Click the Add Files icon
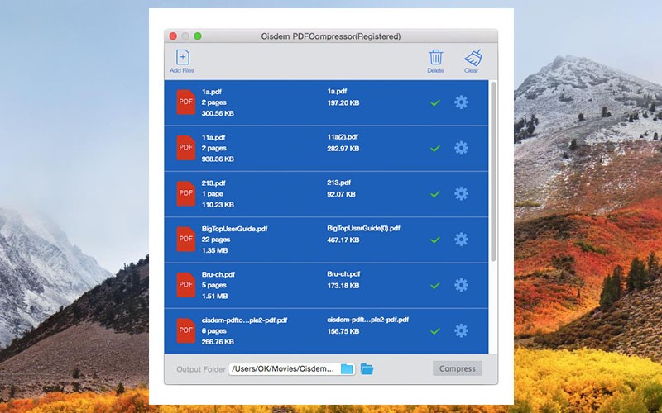The width and height of the screenshot is (662, 413). coord(182,57)
